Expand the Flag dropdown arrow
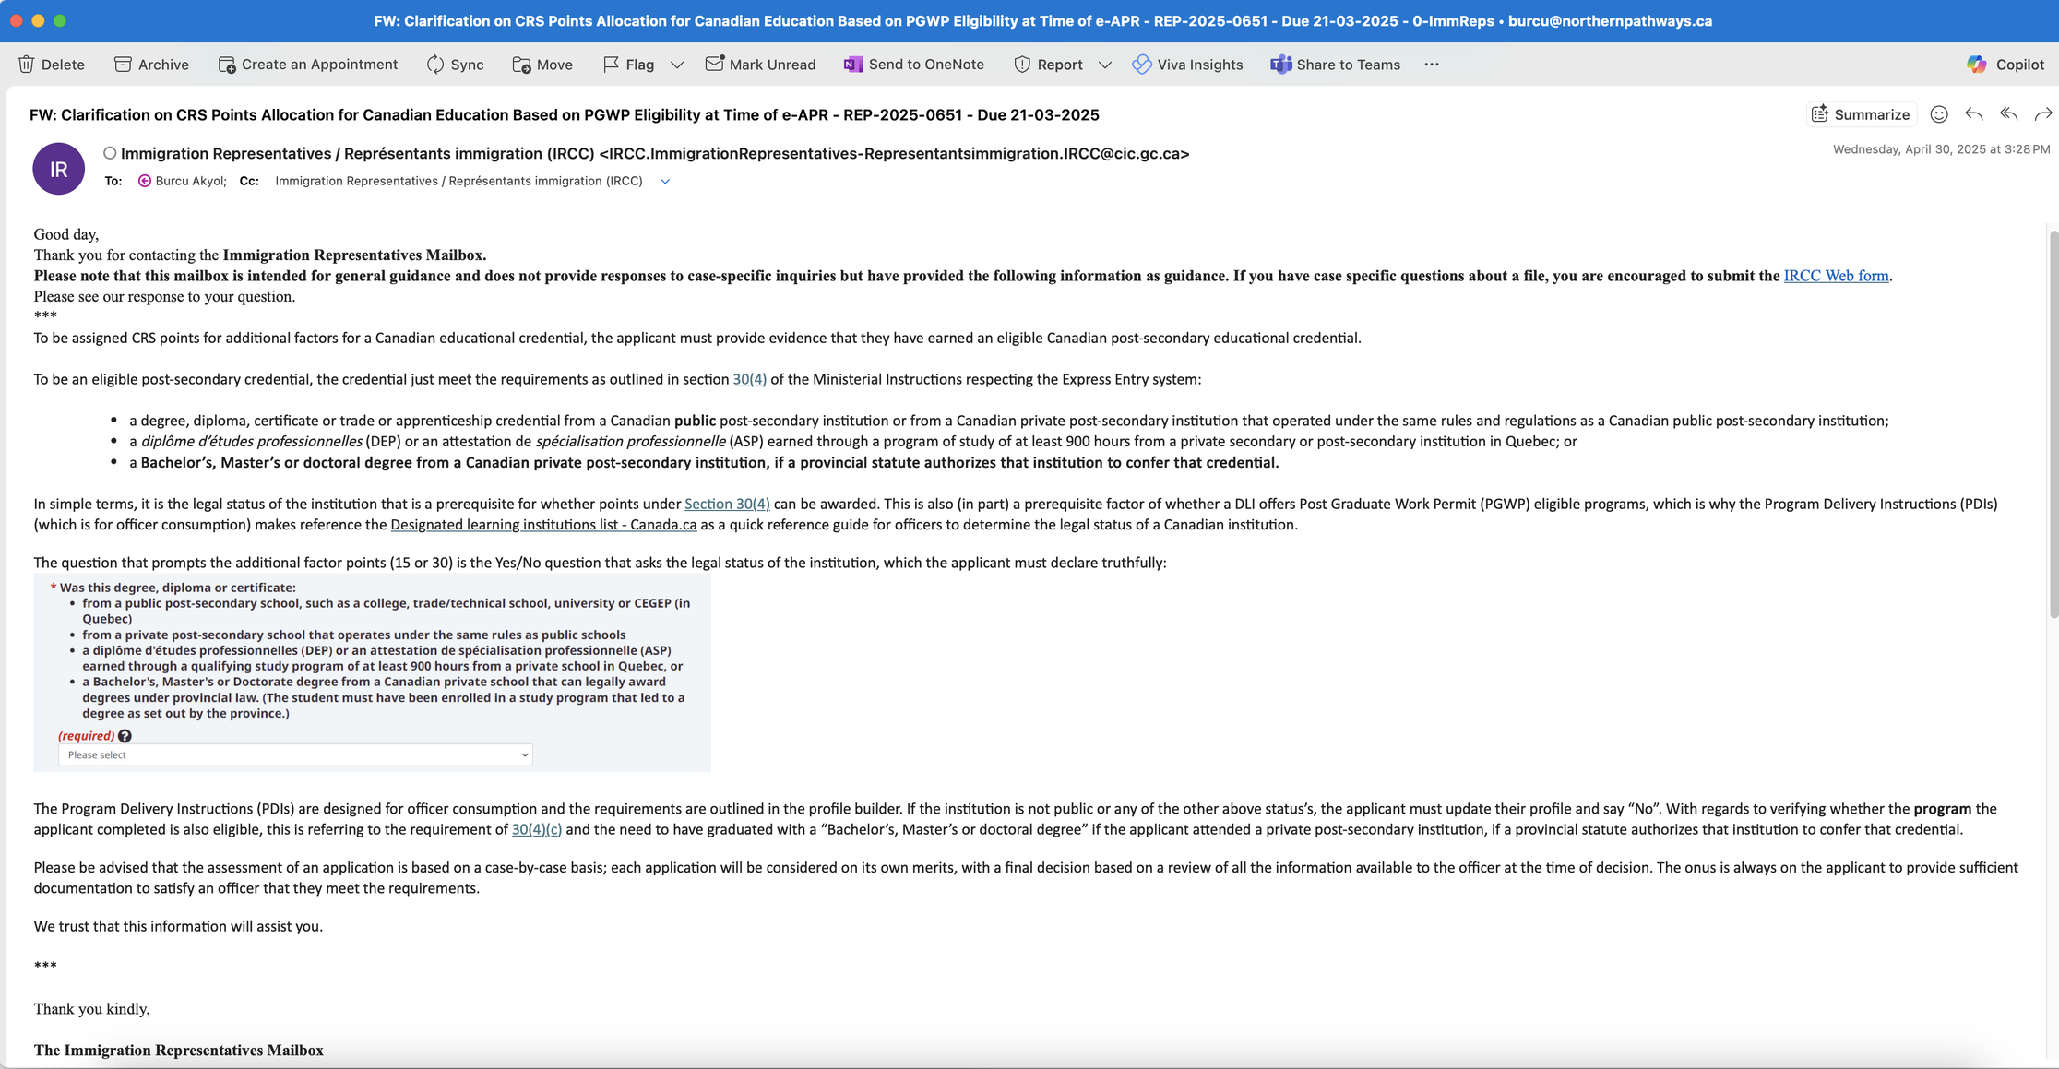Viewport: 2059px width, 1069px height. tap(677, 65)
